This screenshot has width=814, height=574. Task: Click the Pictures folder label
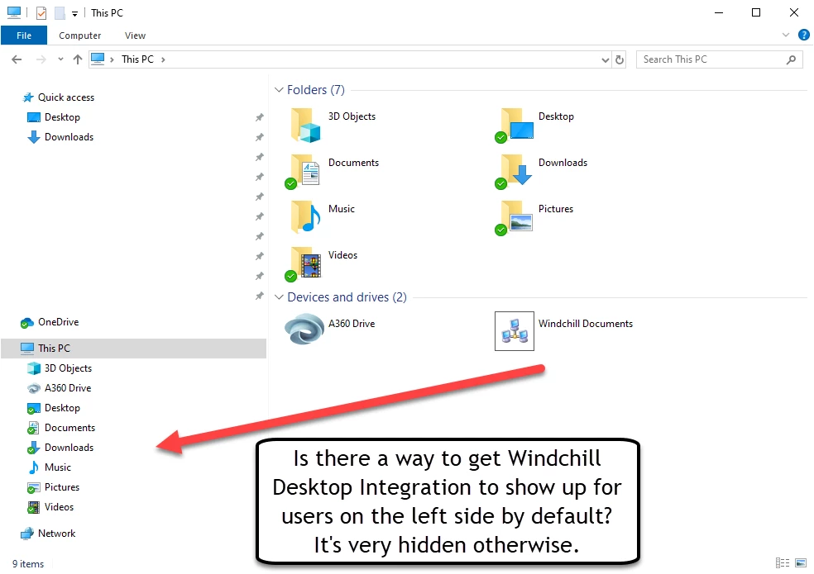[555, 209]
